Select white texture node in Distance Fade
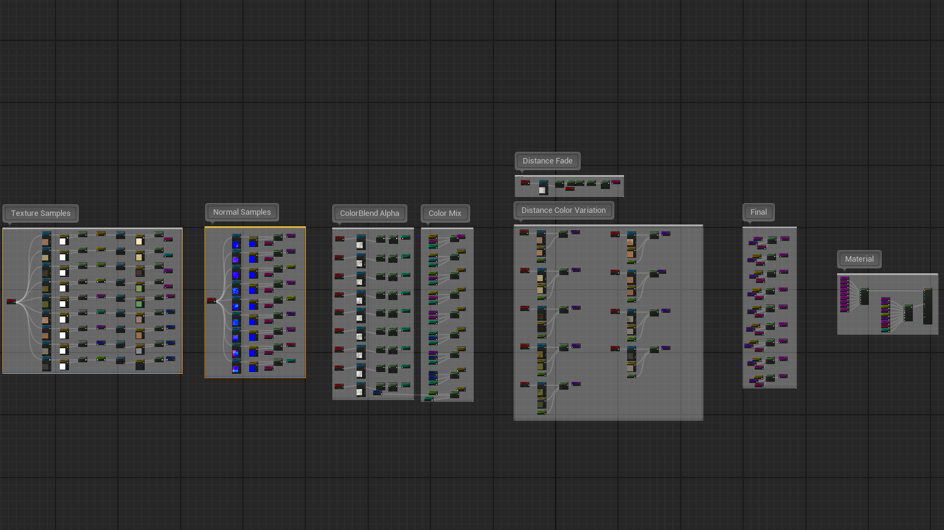 point(542,189)
